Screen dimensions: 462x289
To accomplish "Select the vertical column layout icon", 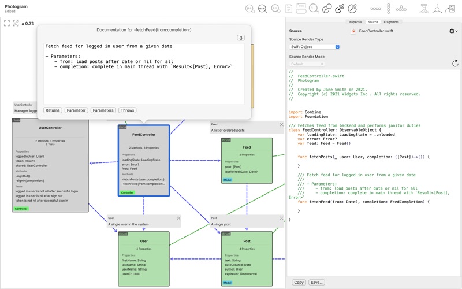I will pyautogui.click(x=388, y=9).
